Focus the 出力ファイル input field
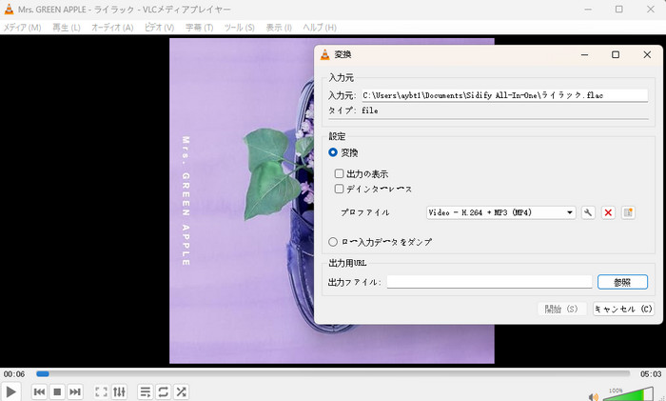 coord(489,282)
